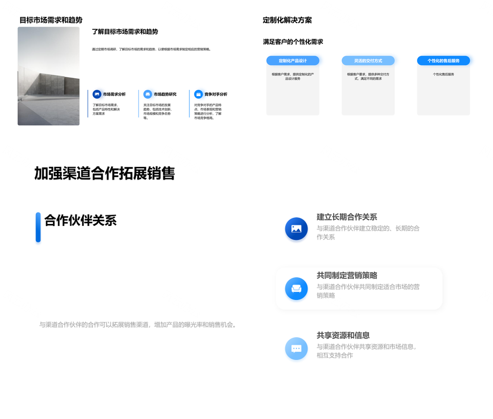
Task: Select the 建立长期合作关系 item title
Action: [347, 217]
